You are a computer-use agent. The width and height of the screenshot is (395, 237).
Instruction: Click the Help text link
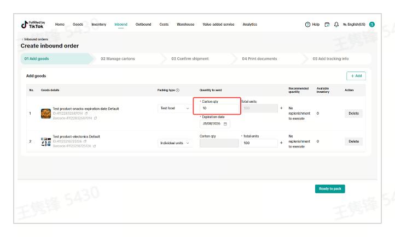(x=316, y=25)
